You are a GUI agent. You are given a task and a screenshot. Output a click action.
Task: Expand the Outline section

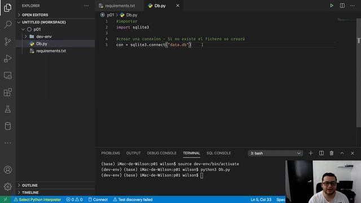point(55,186)
